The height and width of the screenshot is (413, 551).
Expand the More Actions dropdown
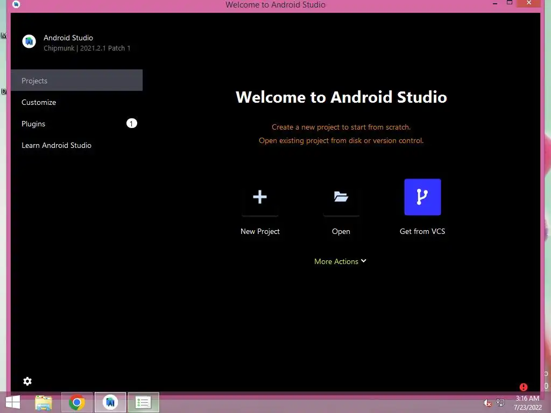340,261
